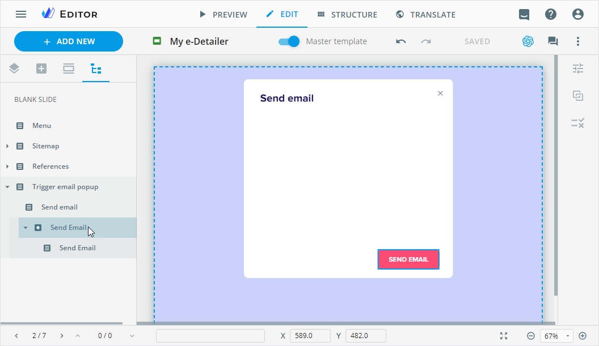Open the hamburger main menu
Viewport: 599px width, 346px height.
coord(21,14)
